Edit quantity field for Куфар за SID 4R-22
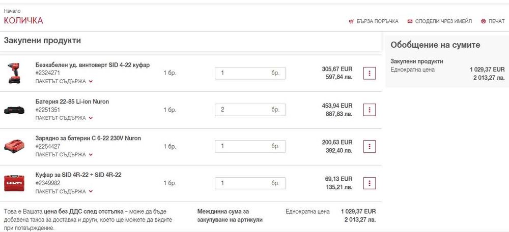 click(250, 183)
